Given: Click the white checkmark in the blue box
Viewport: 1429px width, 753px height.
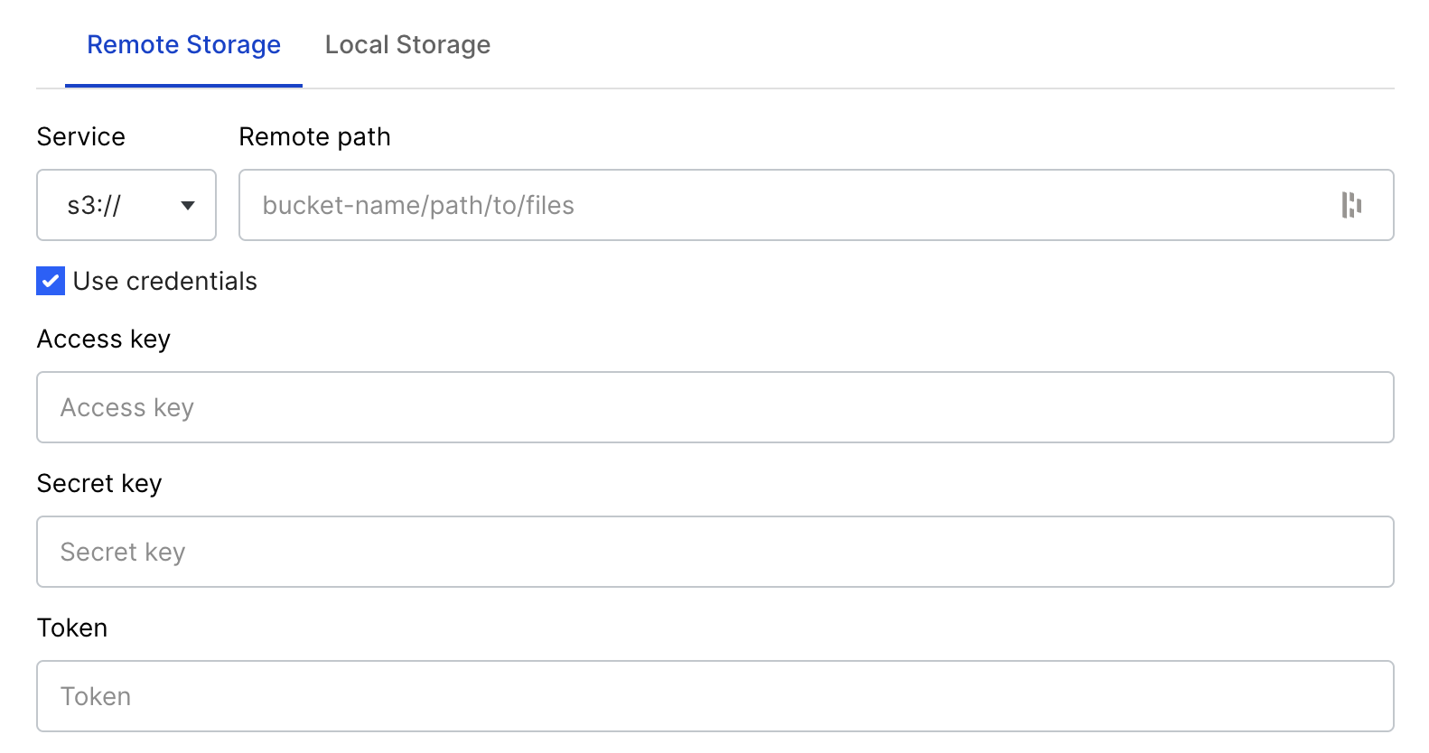Looking at the screenshot, I should coord(51,281).
